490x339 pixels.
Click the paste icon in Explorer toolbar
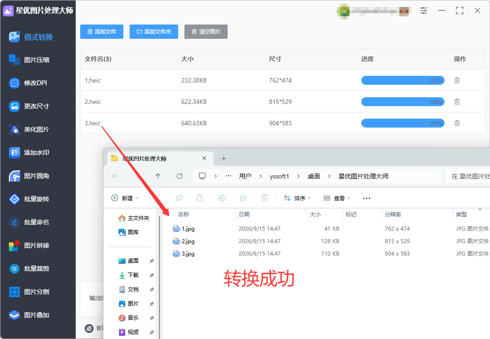pos(200,198)
